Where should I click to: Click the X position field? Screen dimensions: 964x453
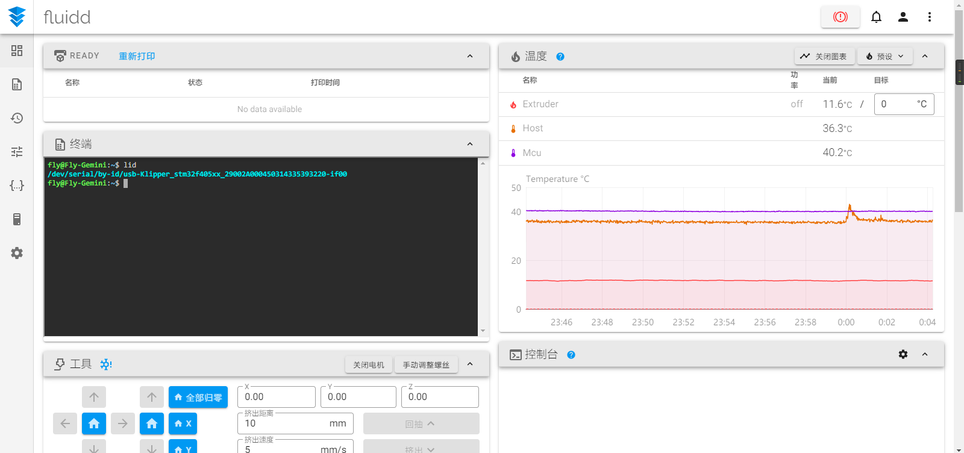click(x=277, y=397)
